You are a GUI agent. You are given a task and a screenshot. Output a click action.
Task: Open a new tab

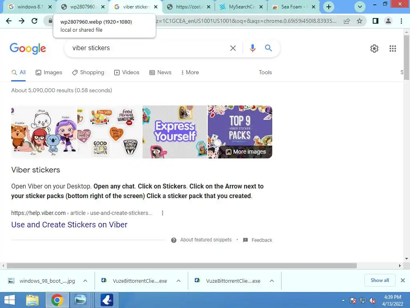point(329,7)
